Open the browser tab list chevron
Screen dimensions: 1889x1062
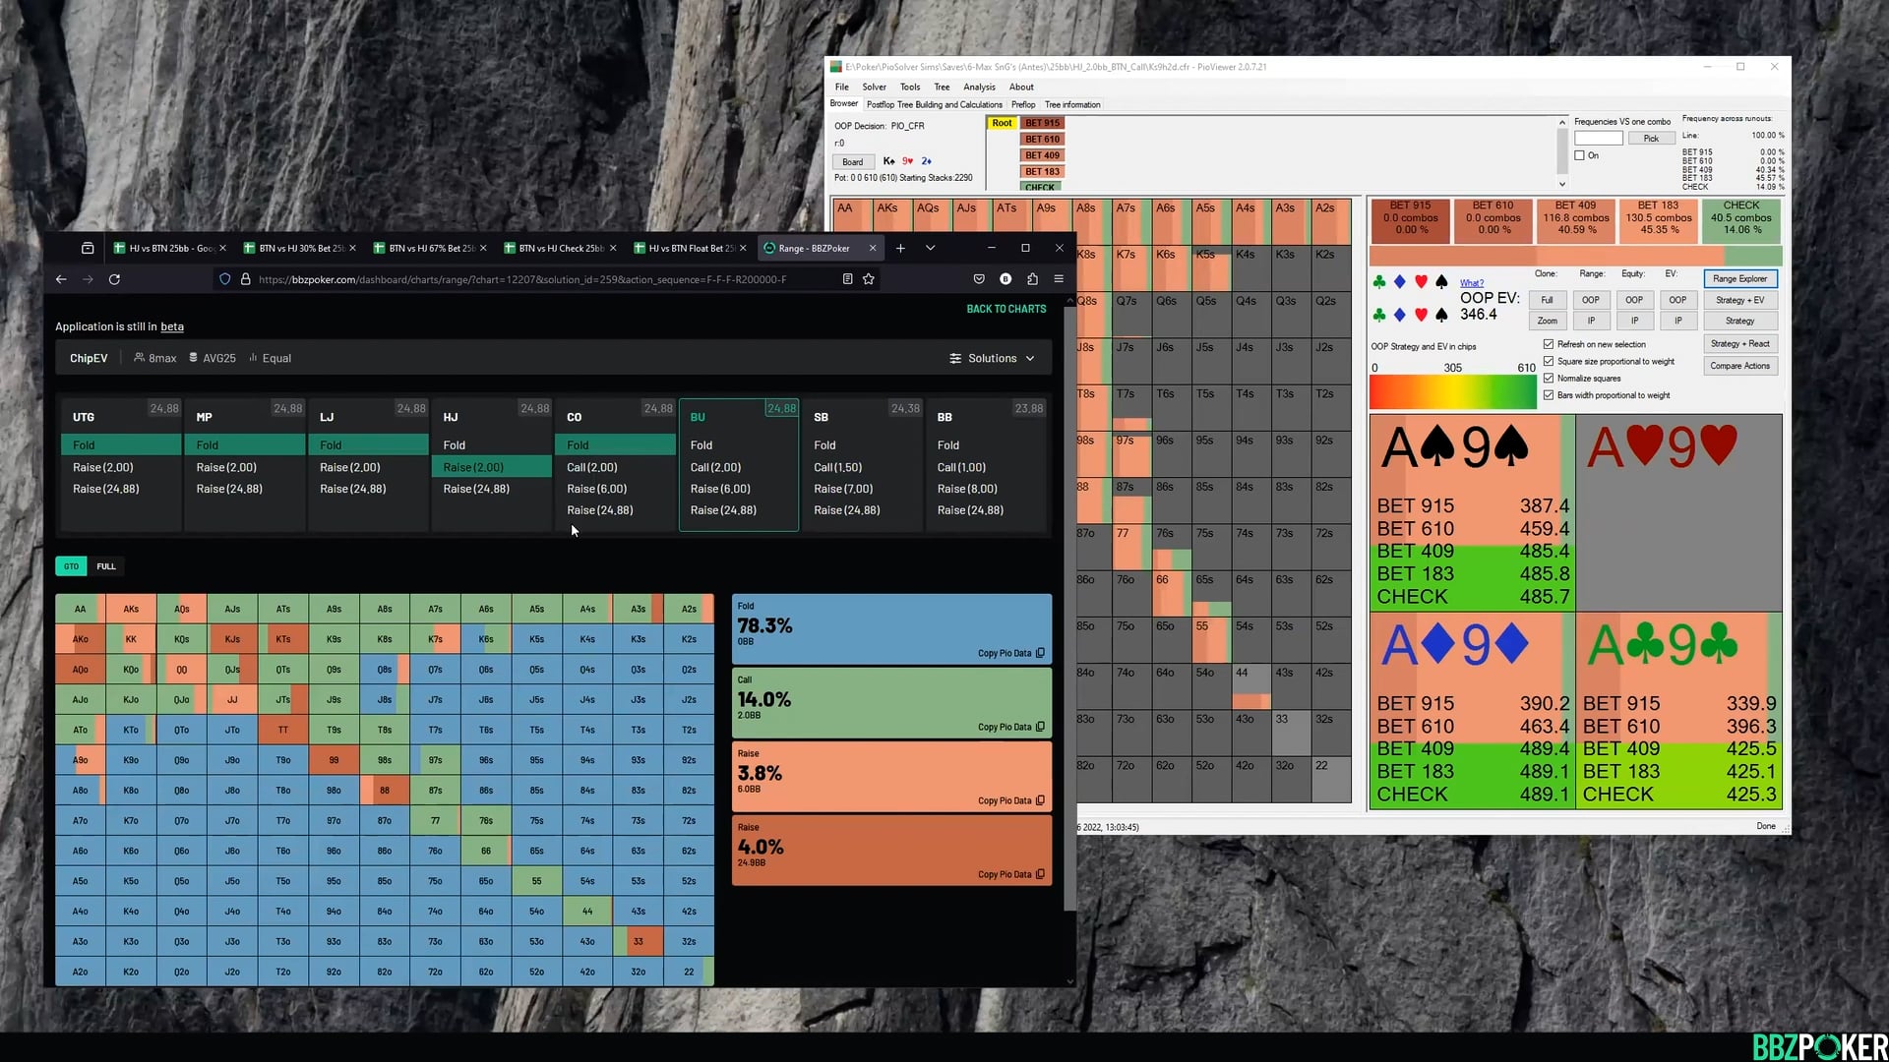(931, 248)
